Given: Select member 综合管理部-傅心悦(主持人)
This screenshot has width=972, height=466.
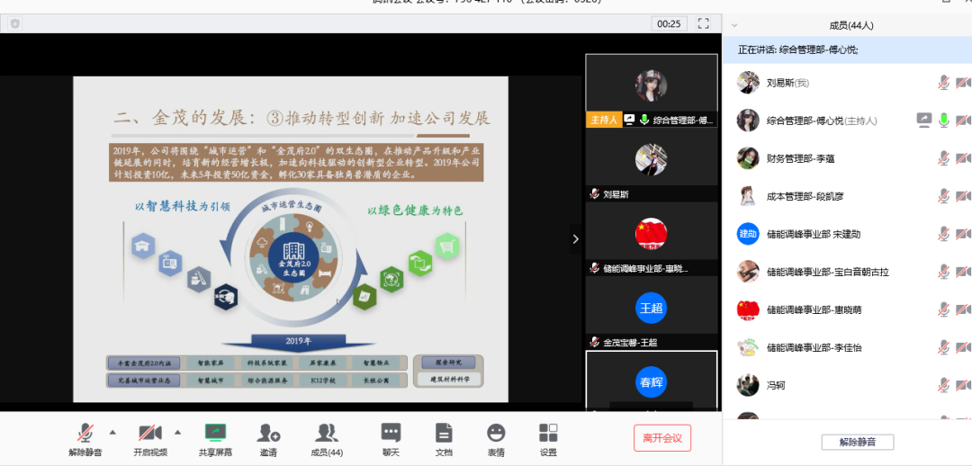Looking at the screenshot, I should point(822,121).
